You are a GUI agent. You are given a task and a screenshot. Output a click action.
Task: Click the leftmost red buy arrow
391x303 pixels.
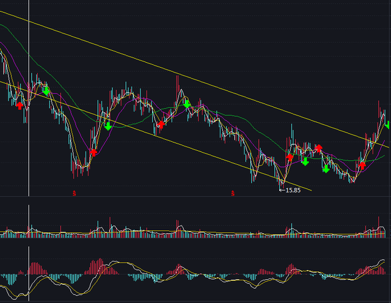[x=20, y=105]
